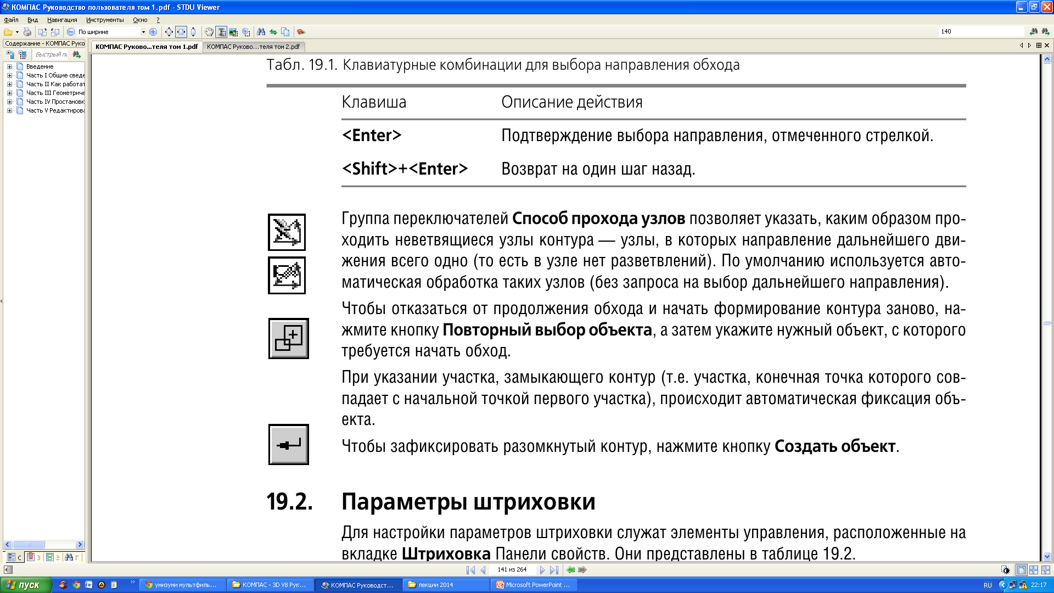The image size is (1054, 593).
Task: Click the copy pages icon in toolbar
Action: 285,32
